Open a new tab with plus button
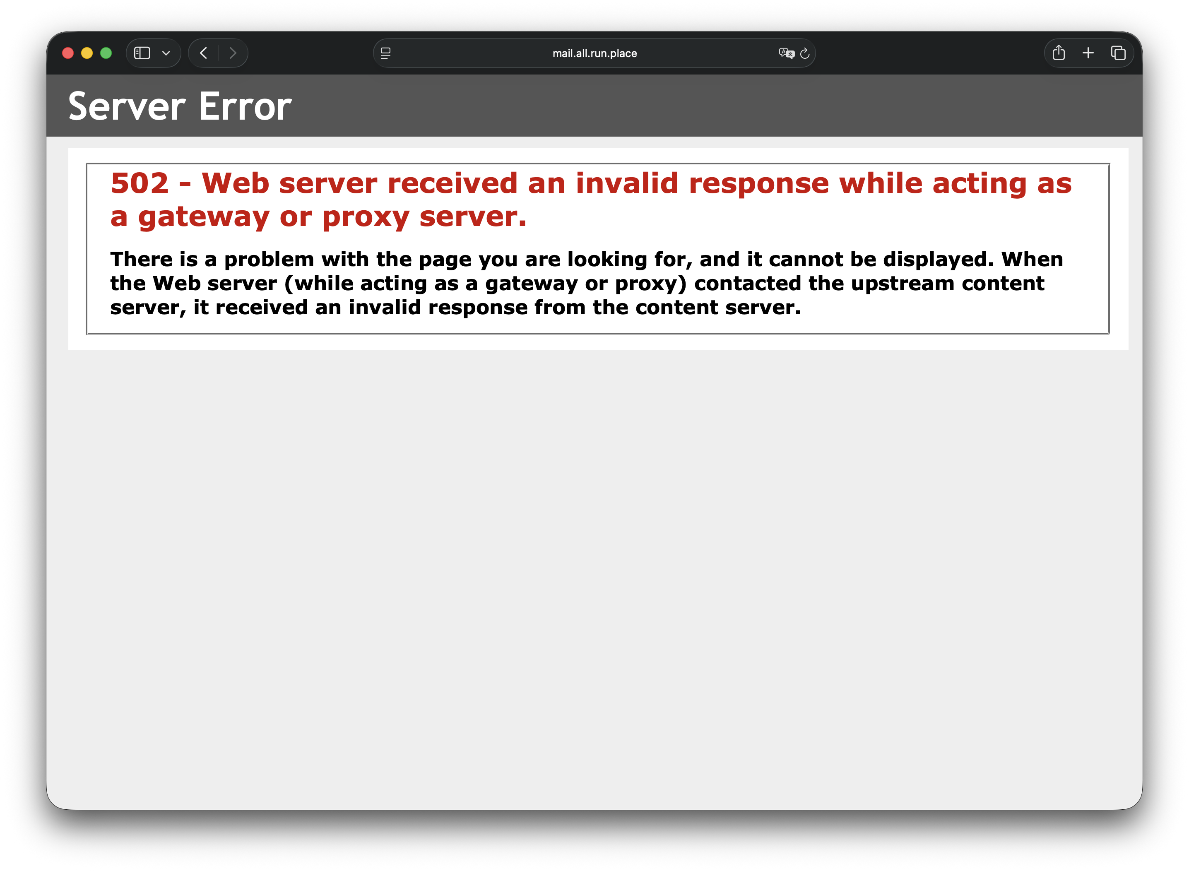 coord(1088,53)
